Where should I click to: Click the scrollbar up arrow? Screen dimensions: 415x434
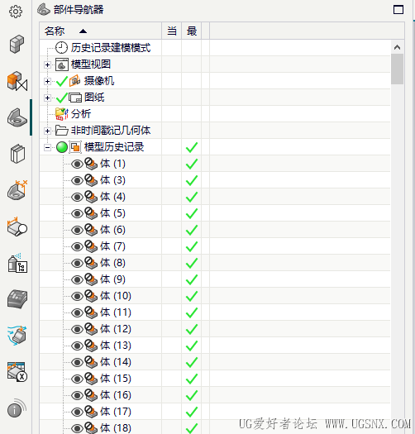tap(397, 47)
